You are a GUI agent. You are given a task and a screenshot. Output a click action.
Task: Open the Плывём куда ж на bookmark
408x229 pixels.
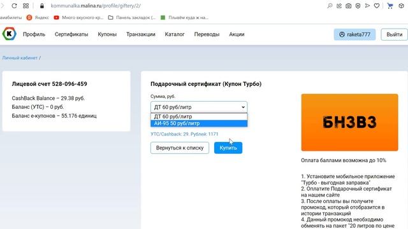click(x=184, y=18)
